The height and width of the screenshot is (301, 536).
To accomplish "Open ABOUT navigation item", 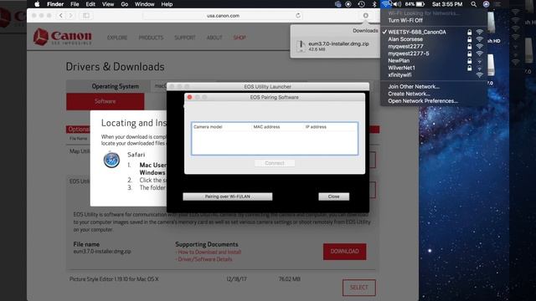I will (x=214, y=38).
